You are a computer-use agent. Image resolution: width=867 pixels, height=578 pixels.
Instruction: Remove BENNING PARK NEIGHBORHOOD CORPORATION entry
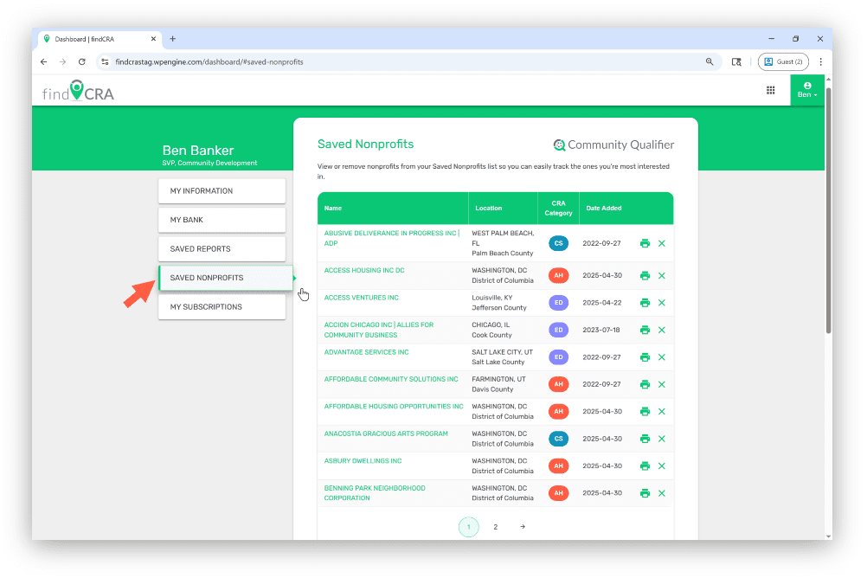coord(662,493)
